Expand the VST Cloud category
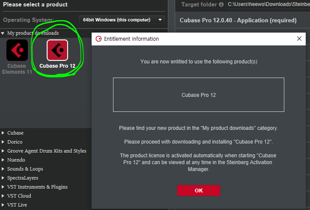 (3, 196)
